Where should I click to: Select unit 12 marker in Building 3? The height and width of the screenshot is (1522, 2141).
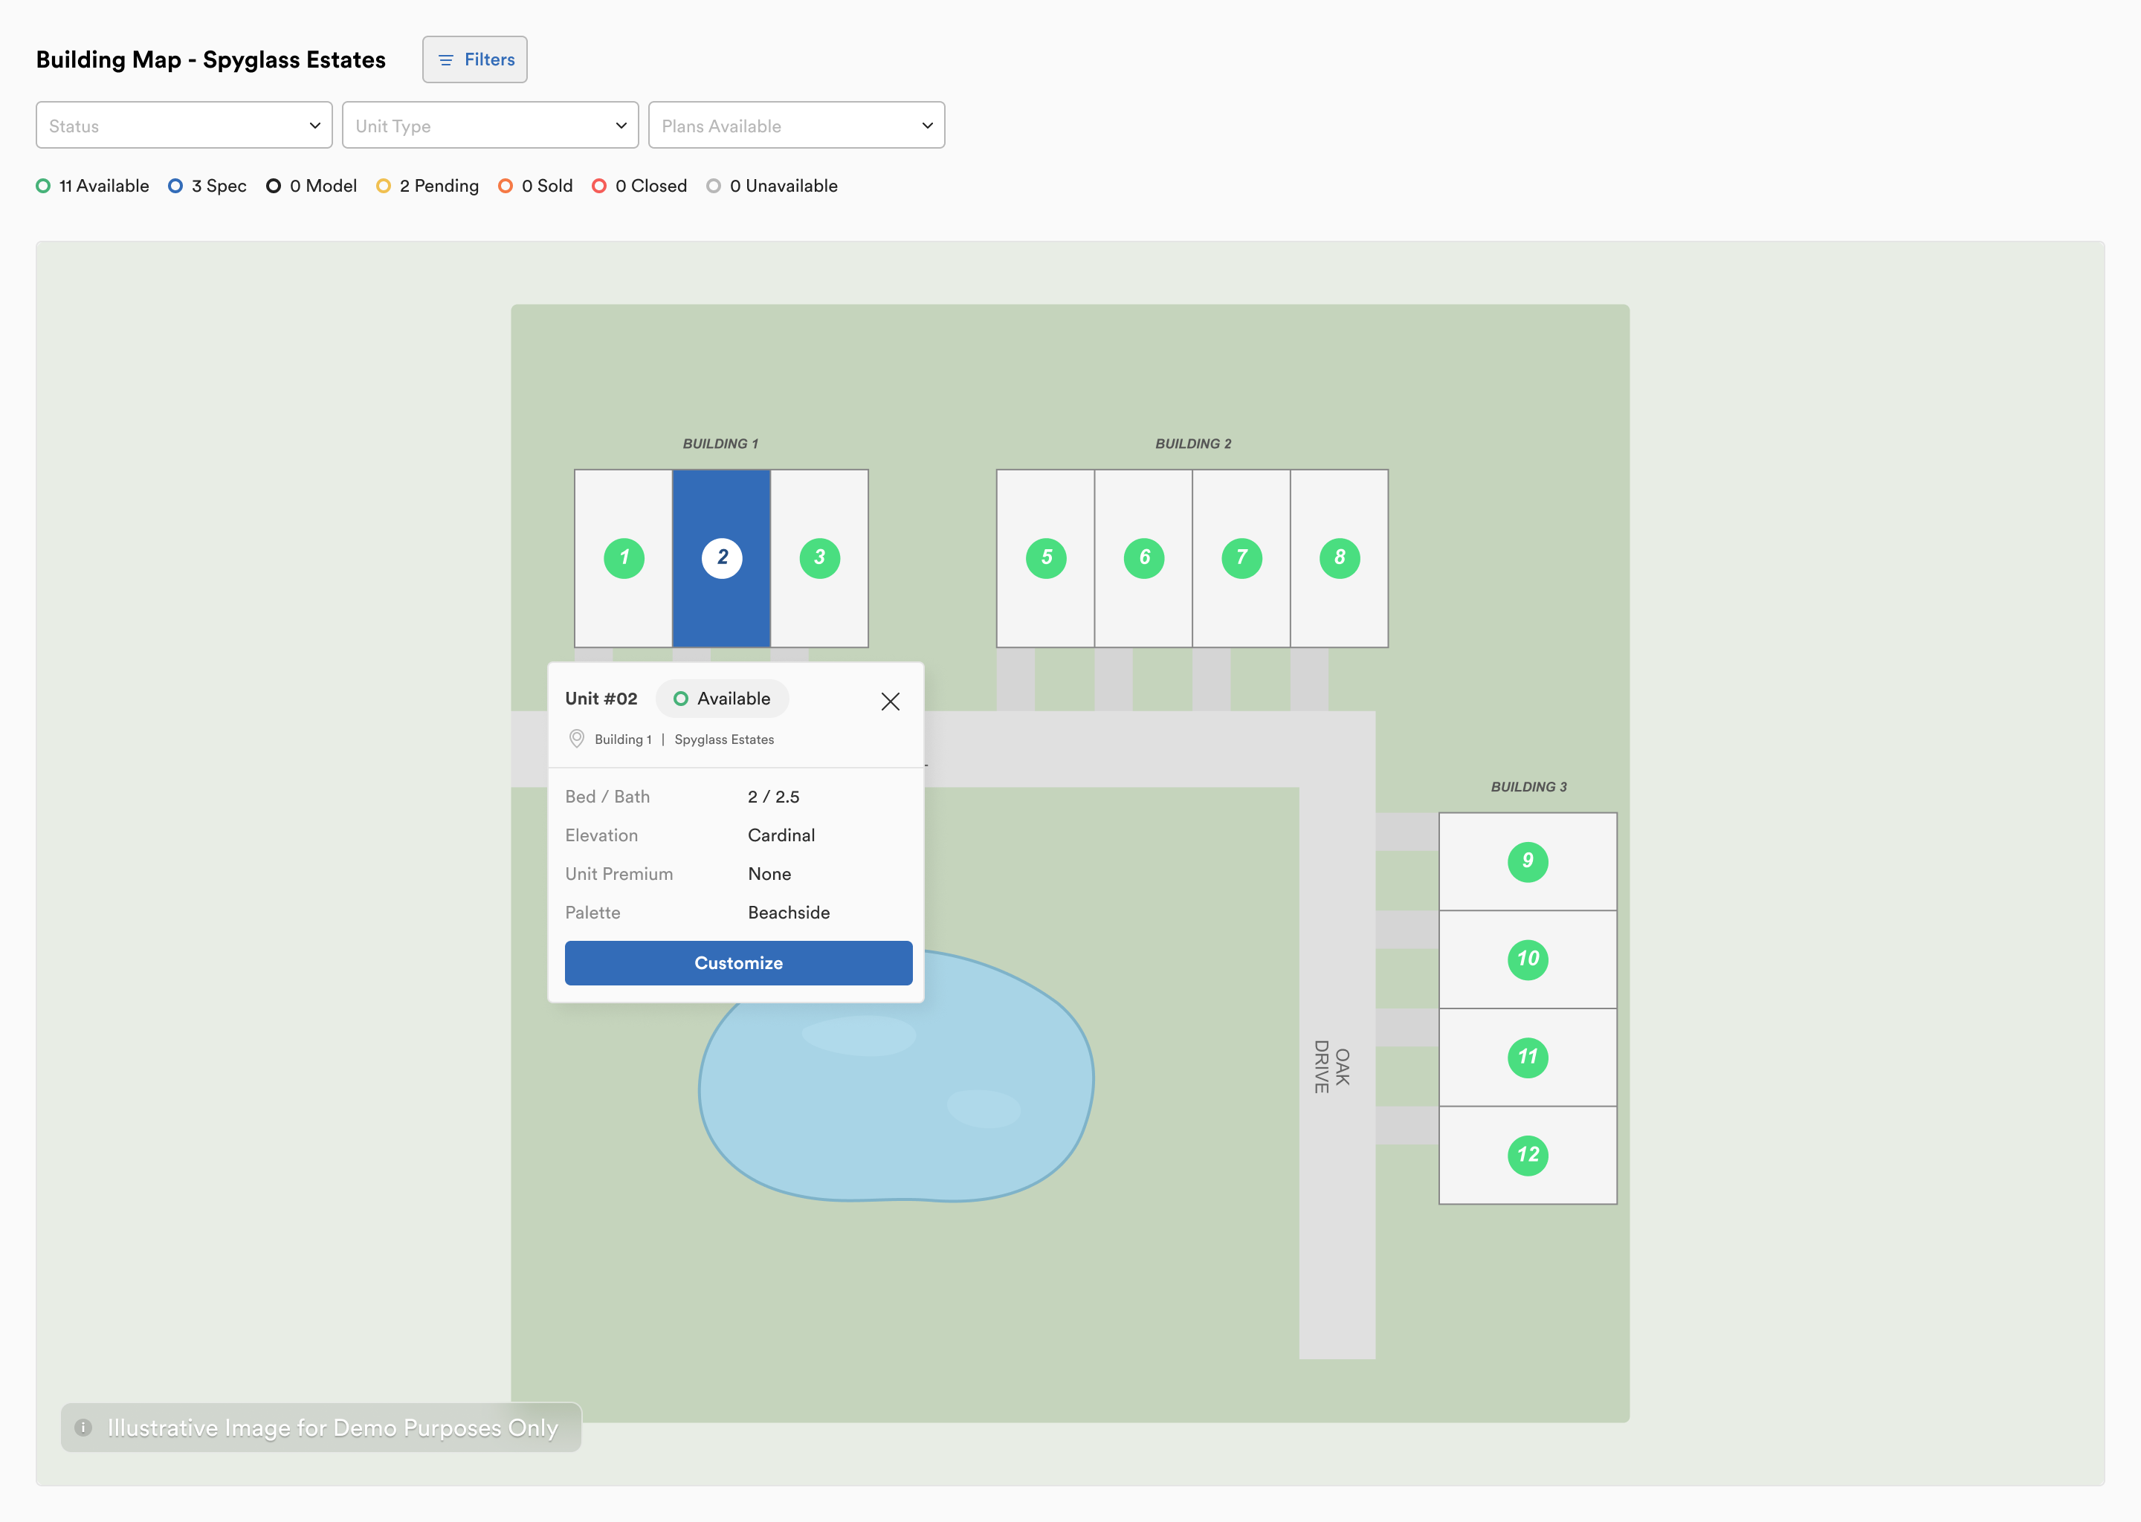pyautogui.click(x=1527, y=1155)
